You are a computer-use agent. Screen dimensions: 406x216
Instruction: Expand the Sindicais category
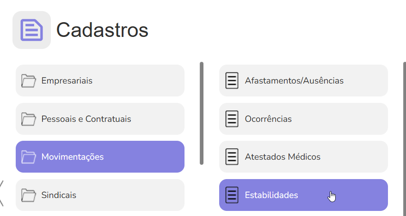[59, 195]
